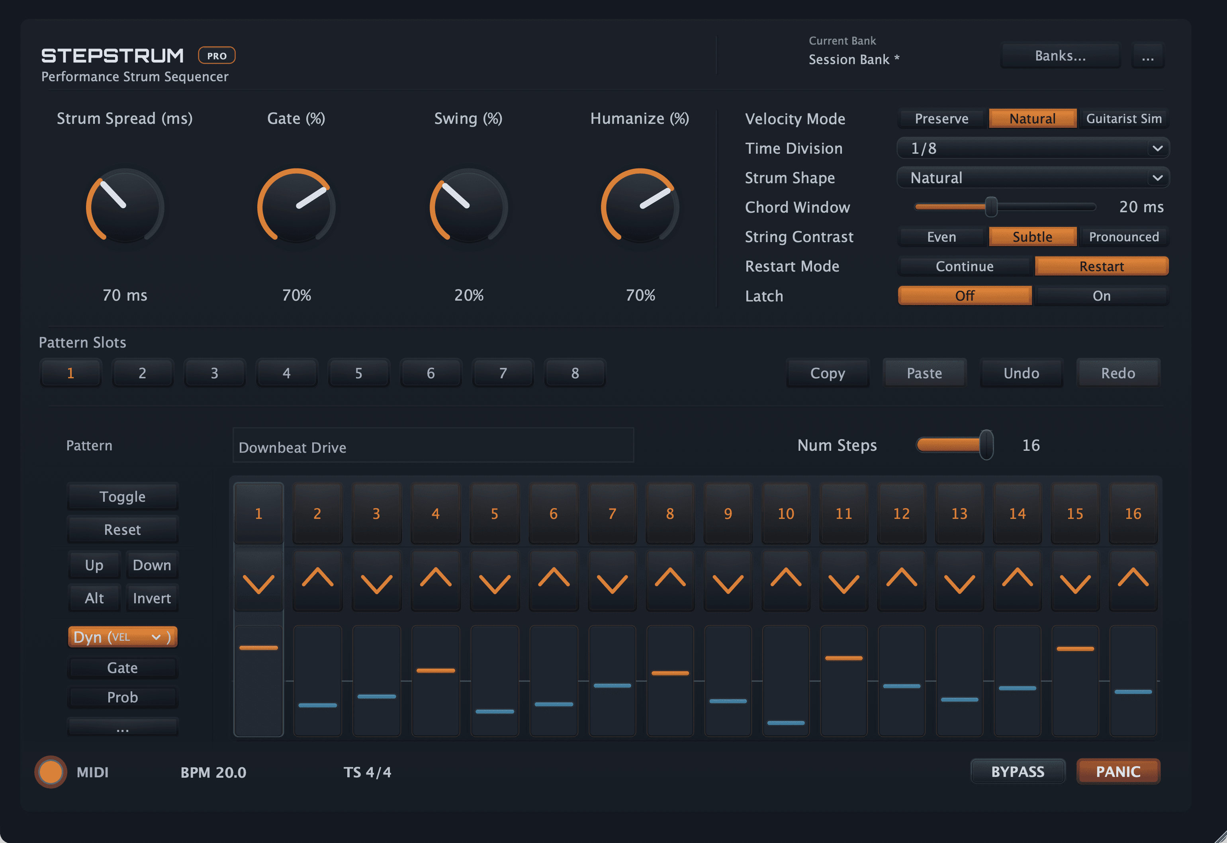The height and width of the screenshot is (843, 1227).
Task: Click the Num Steps slider handle
Action: pos(986,445)
